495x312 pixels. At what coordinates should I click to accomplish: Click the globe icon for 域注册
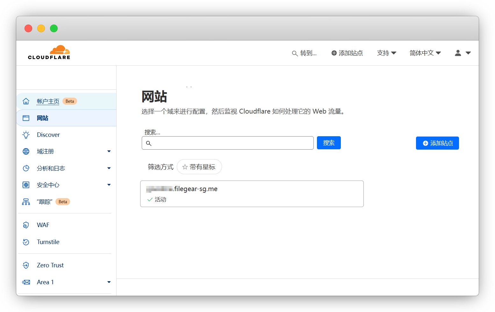(x=26, y=152)
